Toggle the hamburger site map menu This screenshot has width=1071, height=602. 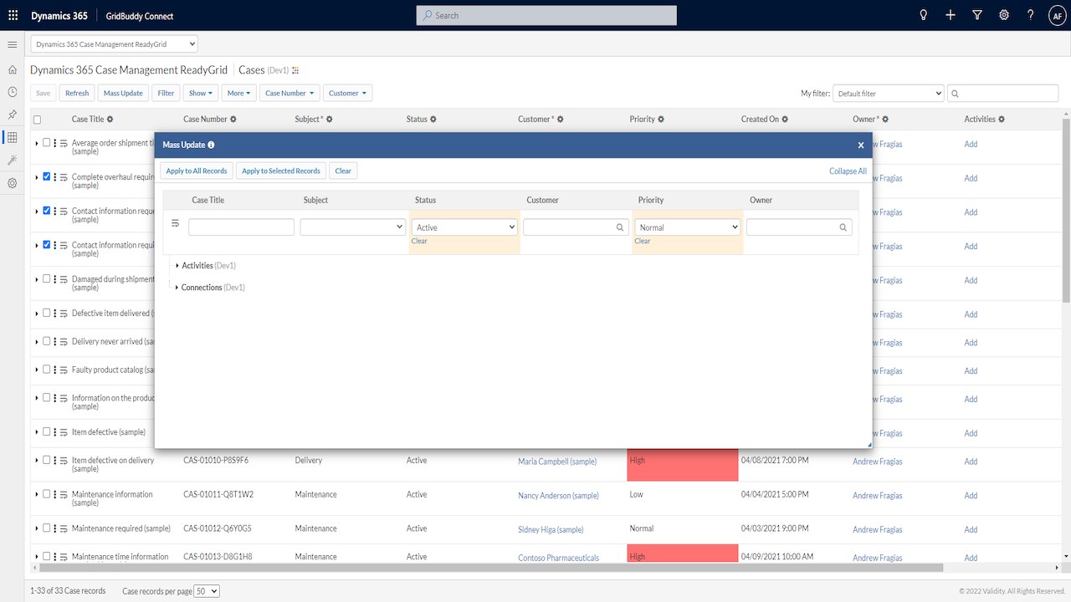pos(13,44)
